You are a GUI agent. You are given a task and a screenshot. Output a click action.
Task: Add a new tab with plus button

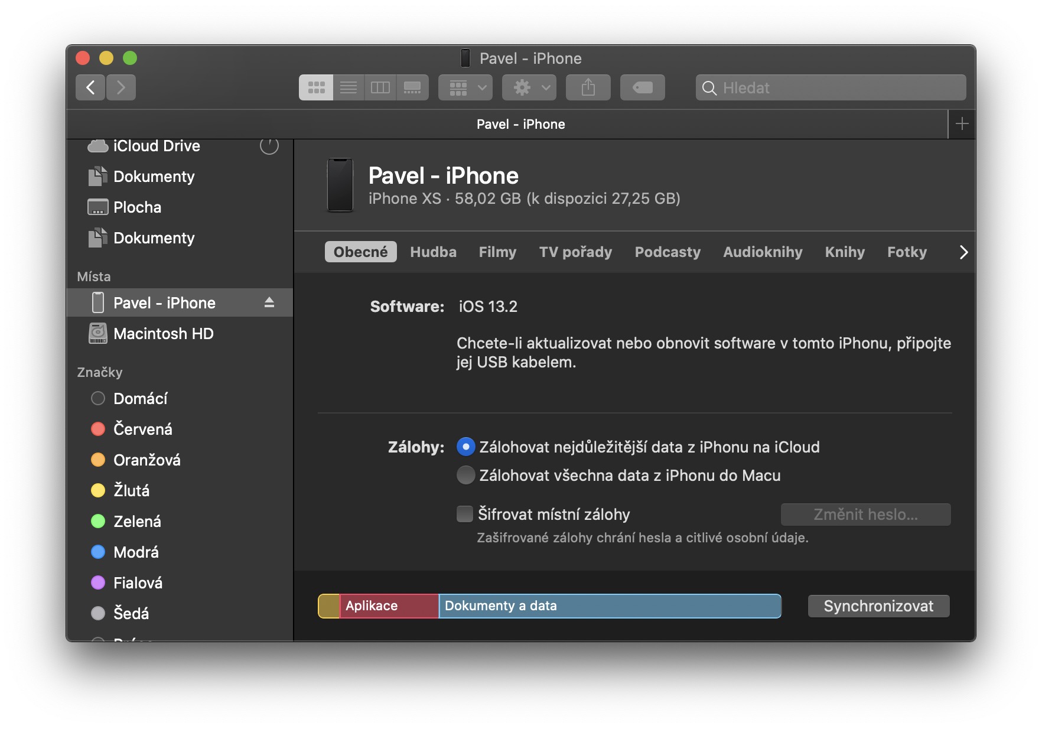pos(962,124)
